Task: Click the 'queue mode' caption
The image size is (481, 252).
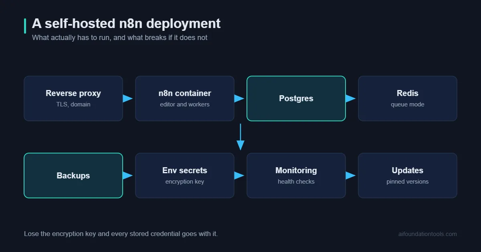Action: [x=408, y=104]
